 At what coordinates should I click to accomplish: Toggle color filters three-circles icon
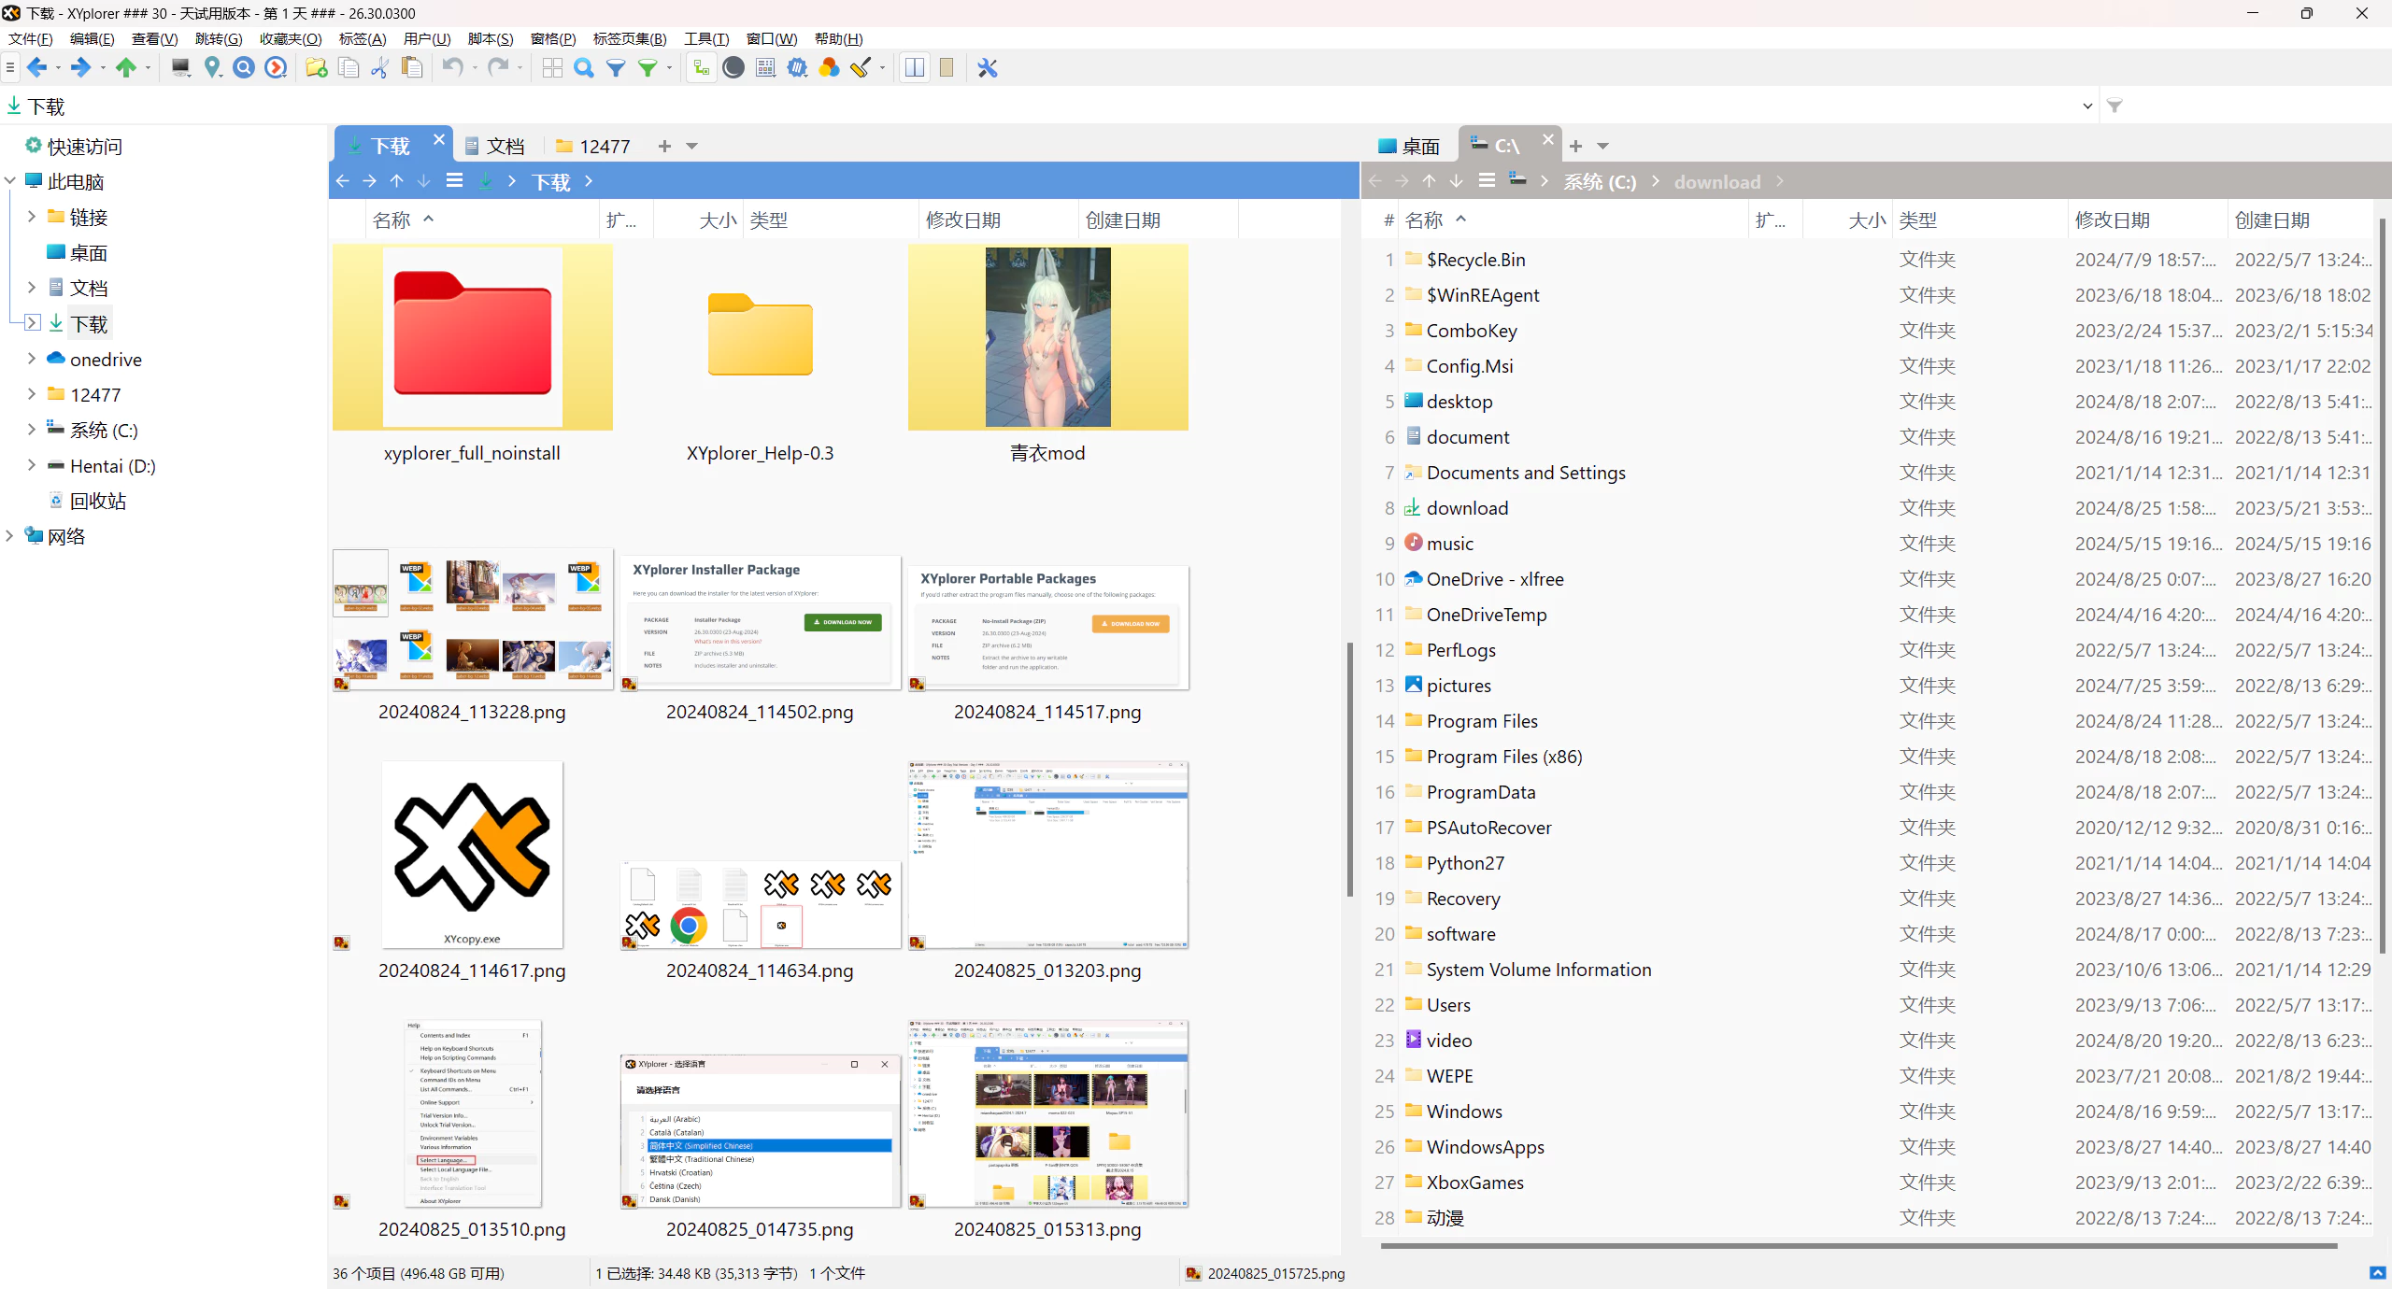coord(829,67)
